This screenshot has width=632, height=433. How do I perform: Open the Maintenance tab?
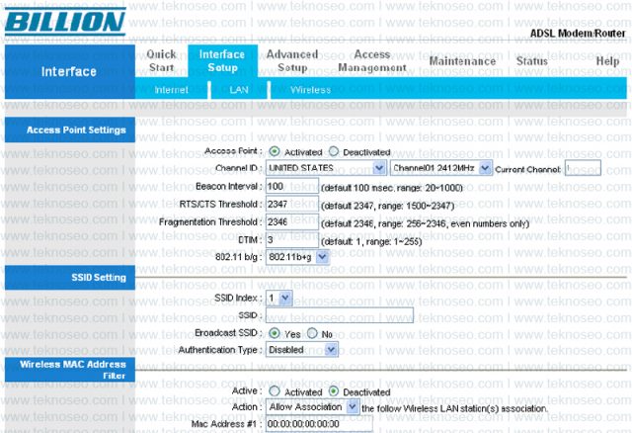coord(462,61)
